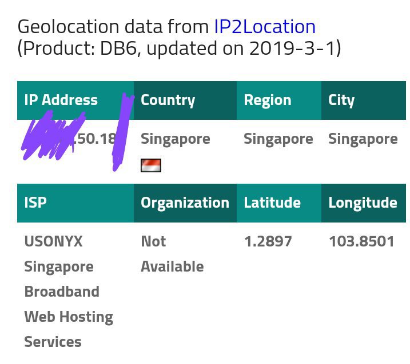Screen dimensions: 410x364
Task: Click the Not Available organization value
Action: [x=172, y=254]
